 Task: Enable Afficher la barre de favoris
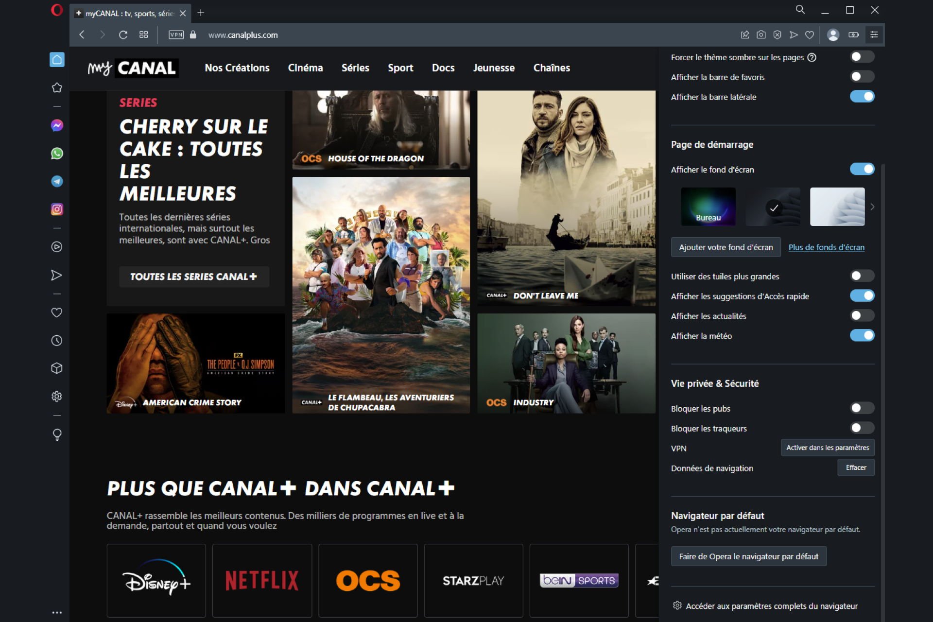pos(862,77)
